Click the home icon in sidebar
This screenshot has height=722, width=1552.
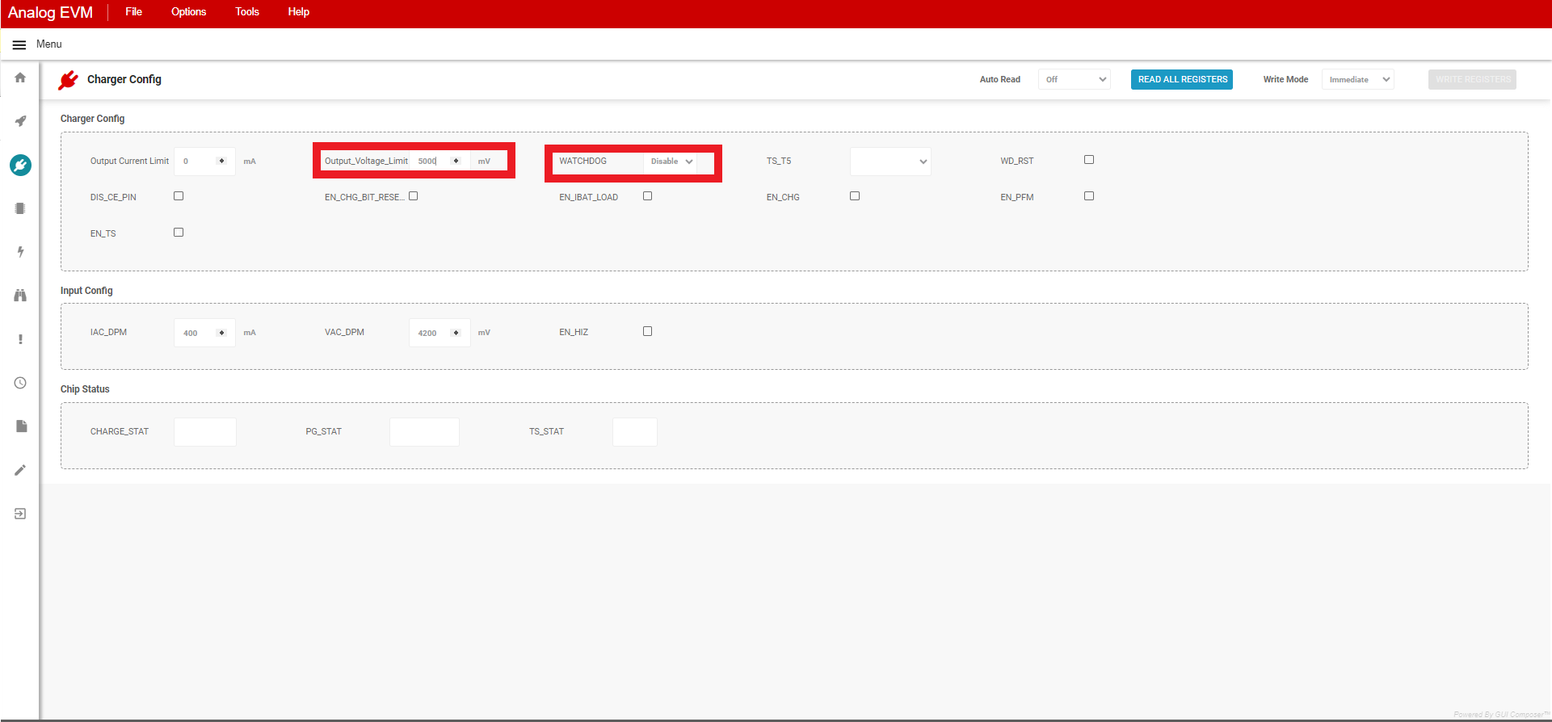(20, 78)
